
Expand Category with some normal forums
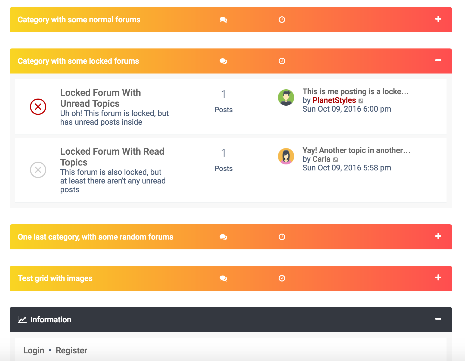(438, 19)
